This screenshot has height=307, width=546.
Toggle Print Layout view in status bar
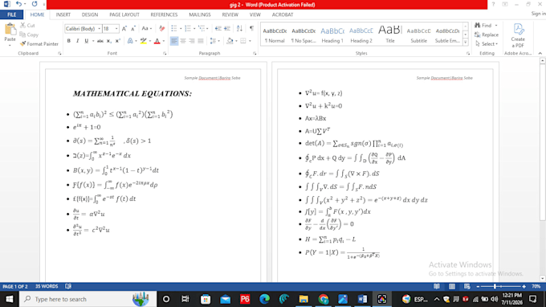452,286
